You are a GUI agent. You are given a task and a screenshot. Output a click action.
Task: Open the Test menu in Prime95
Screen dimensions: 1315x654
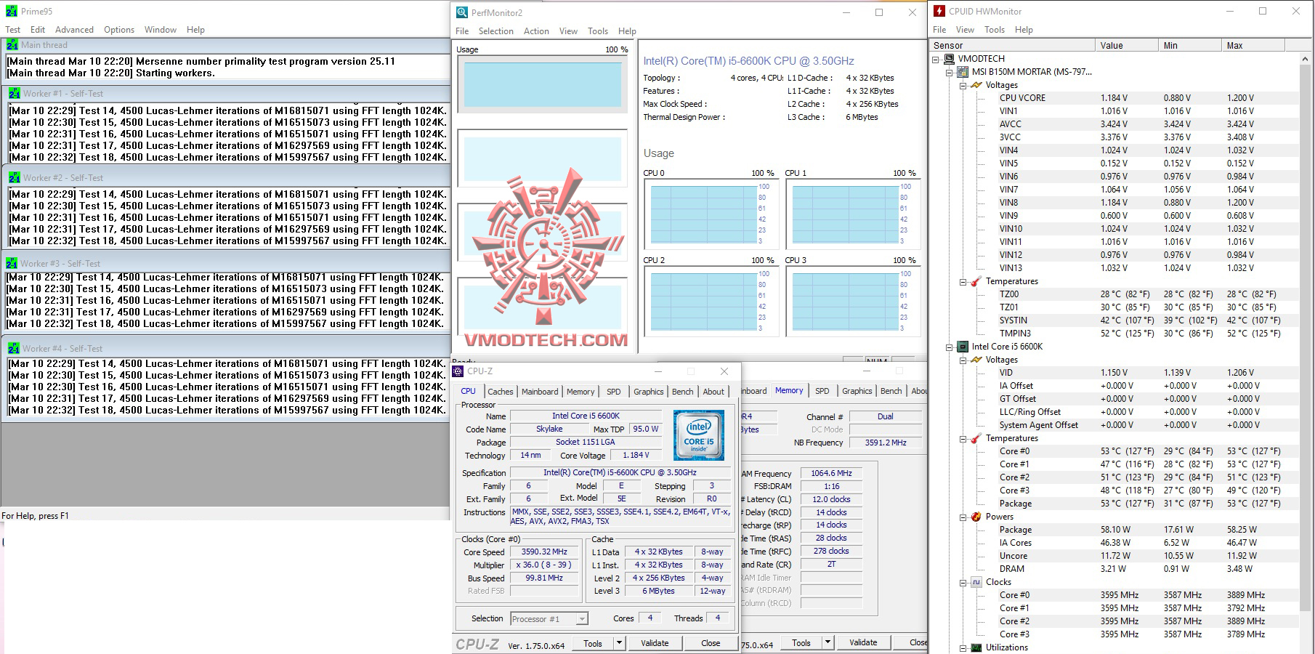pyautogui.click(x=13, y=30)
